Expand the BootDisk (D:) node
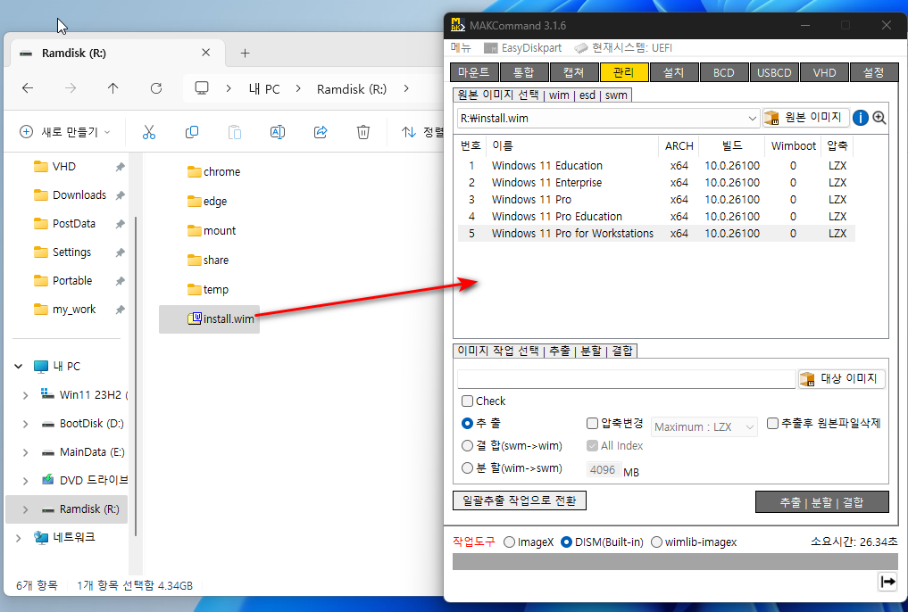The image size is (908, 612). coord(25,424)
